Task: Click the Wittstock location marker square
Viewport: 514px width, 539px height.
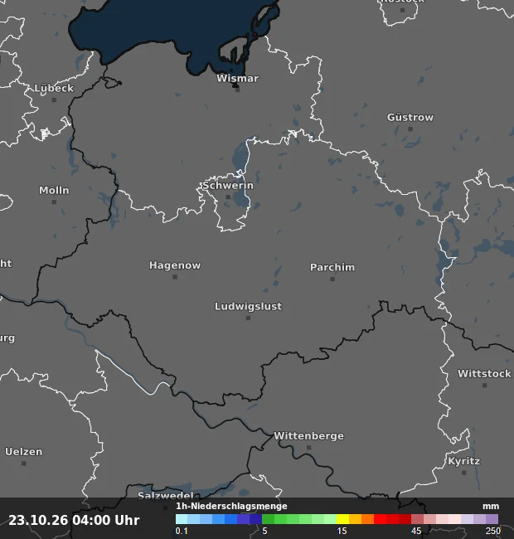Action: (484, 385)
